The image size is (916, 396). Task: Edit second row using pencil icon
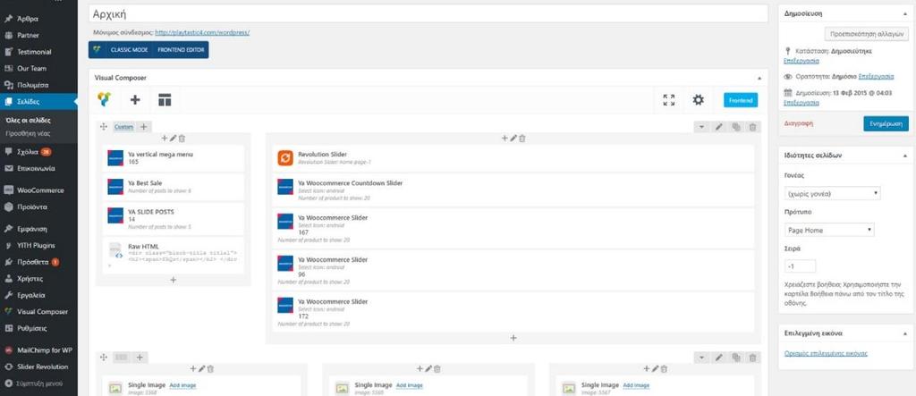(x=719, y=357)
